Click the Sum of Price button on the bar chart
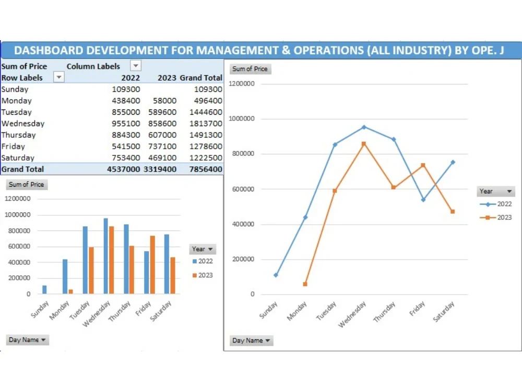The width and height of the screenshot is (522, 391). [x=26, y=185]
